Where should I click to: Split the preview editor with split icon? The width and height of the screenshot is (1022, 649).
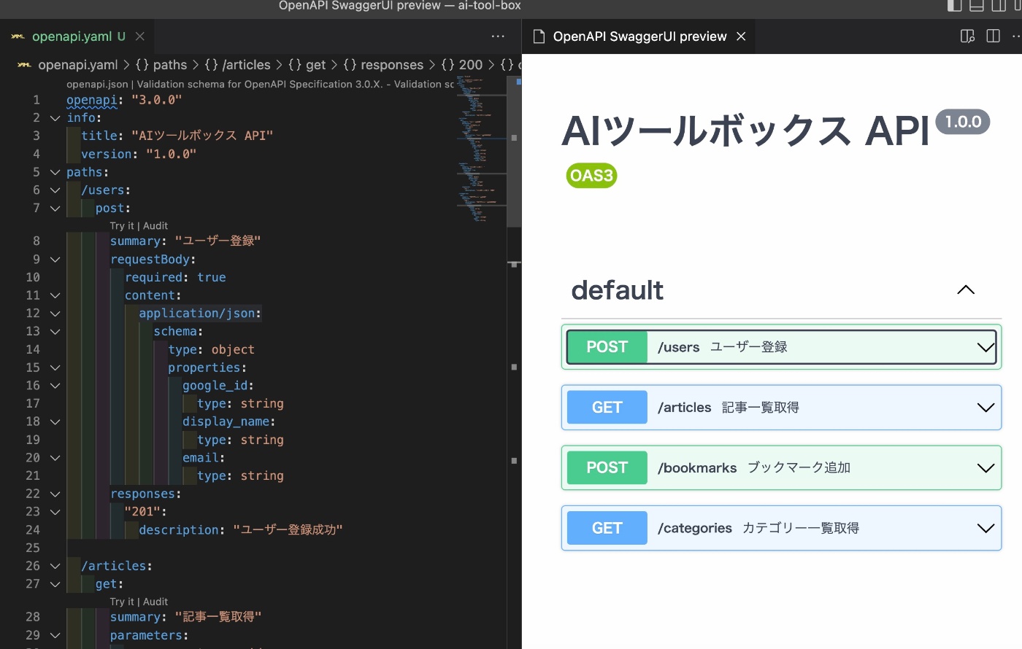(x=993, y=36)
